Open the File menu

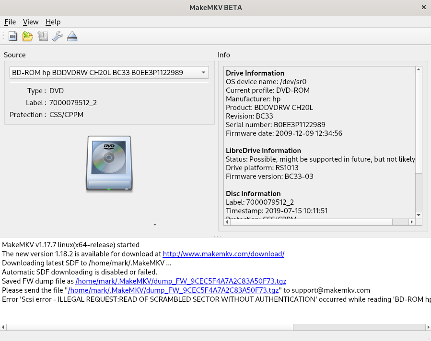click(10, 22)
